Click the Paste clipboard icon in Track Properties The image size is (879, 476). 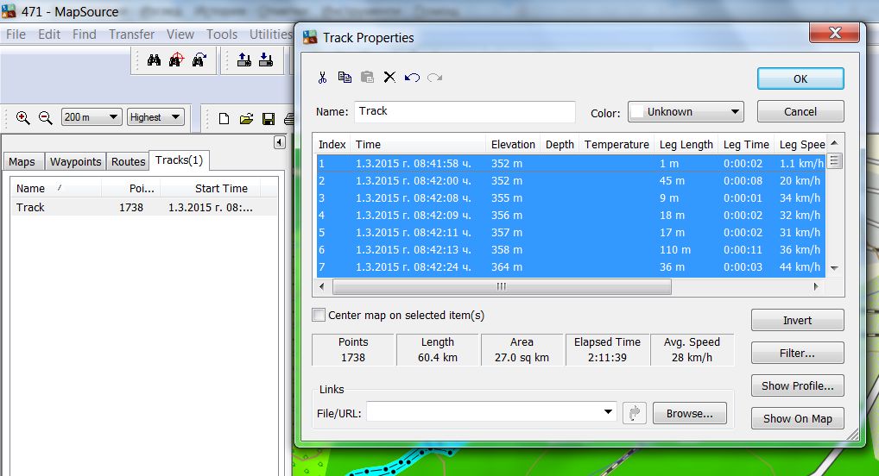pos(367,78)
